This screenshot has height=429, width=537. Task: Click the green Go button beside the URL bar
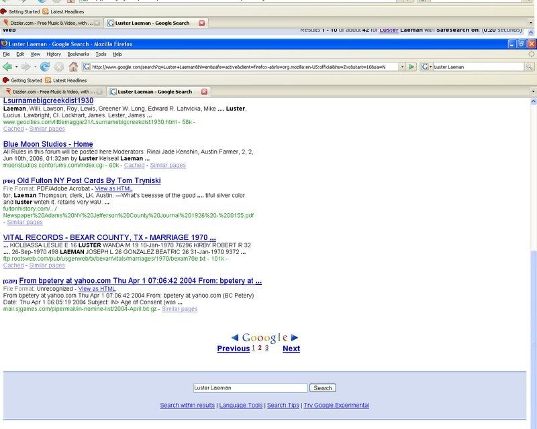411,67
